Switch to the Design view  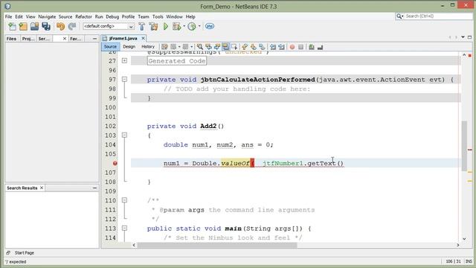pyautogui.click(x=129, y=47)
